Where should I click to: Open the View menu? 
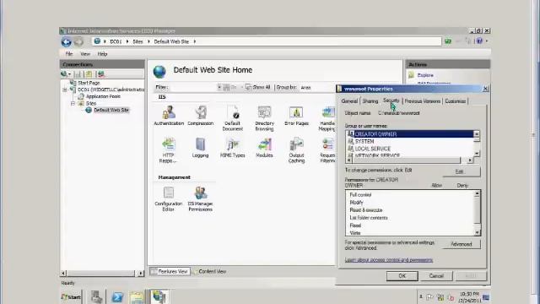[85, 54]
